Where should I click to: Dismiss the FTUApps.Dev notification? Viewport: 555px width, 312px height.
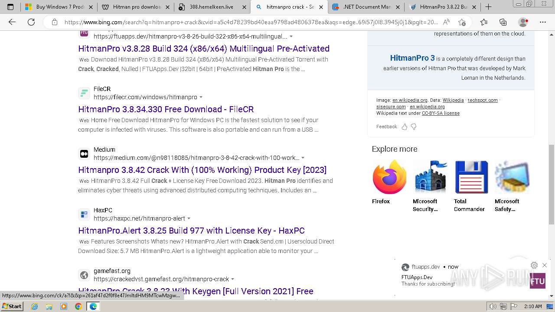(545, 265)
